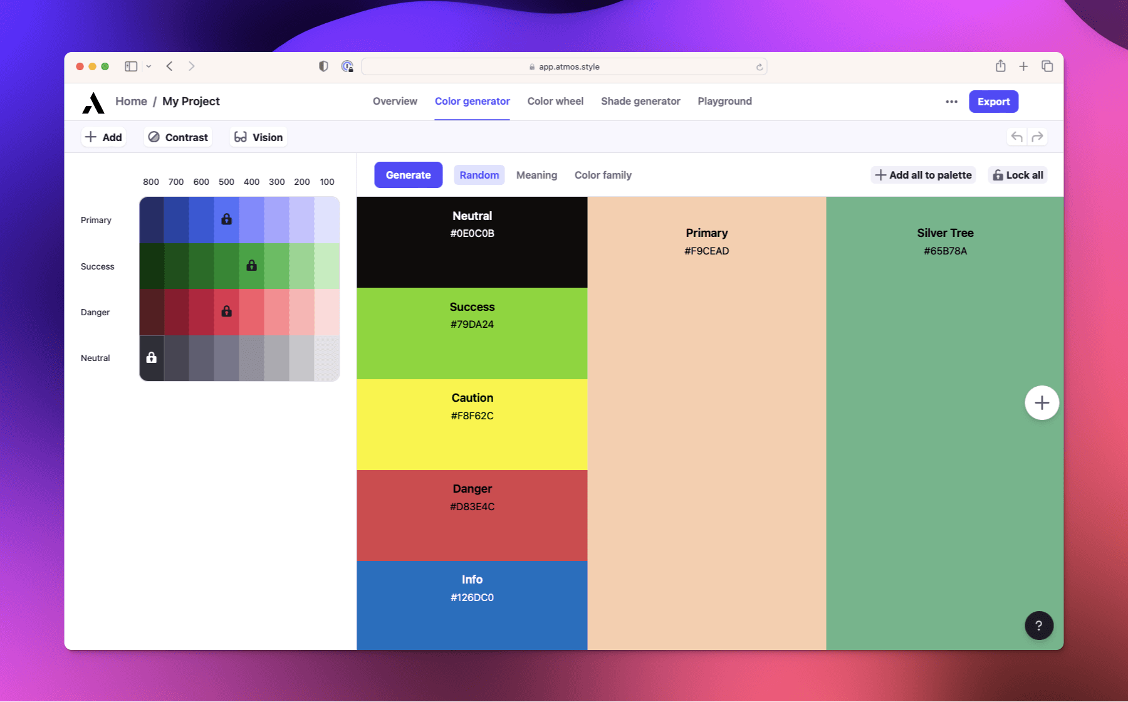Select the Caution yellow color swatch
The height and width of the screenshot is (702, 1128).
tap(472, 424)
